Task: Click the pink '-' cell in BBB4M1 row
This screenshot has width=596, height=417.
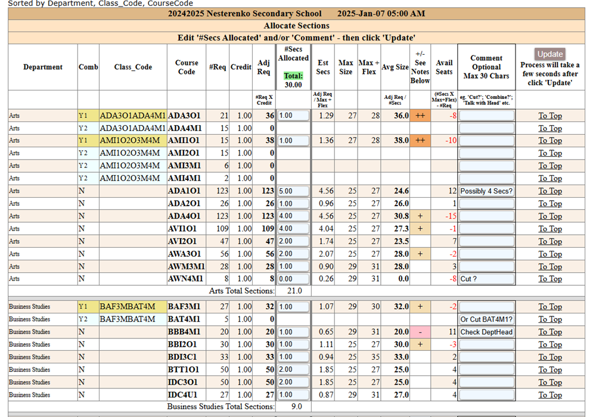Action: (420, 332)
